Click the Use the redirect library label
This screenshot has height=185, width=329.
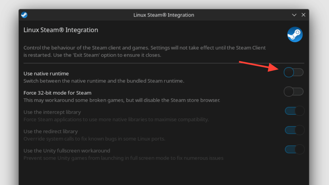[51, 132]
